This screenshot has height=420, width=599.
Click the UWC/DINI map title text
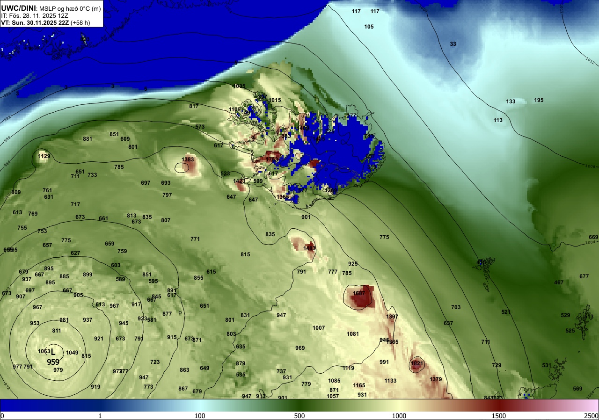(51, 7)
